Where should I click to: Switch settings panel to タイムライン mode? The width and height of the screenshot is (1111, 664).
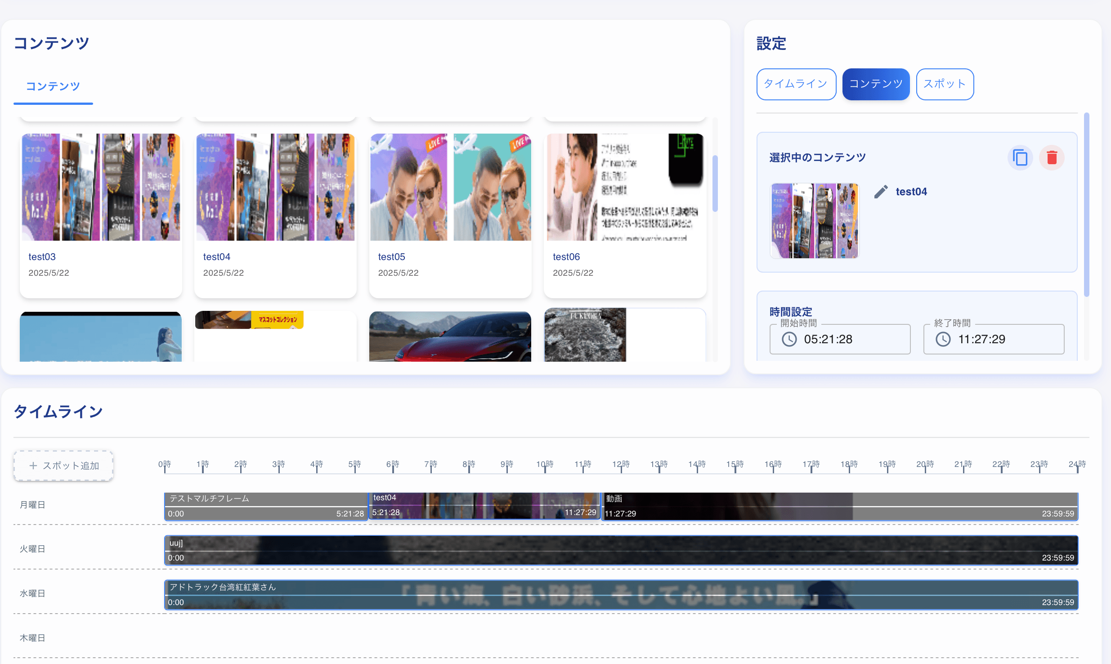796,84
